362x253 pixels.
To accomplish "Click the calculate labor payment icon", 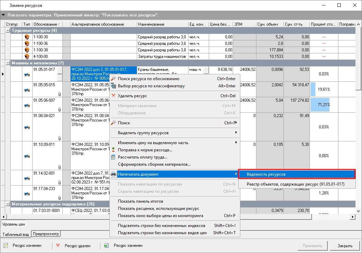I will [x=113, y=157].
